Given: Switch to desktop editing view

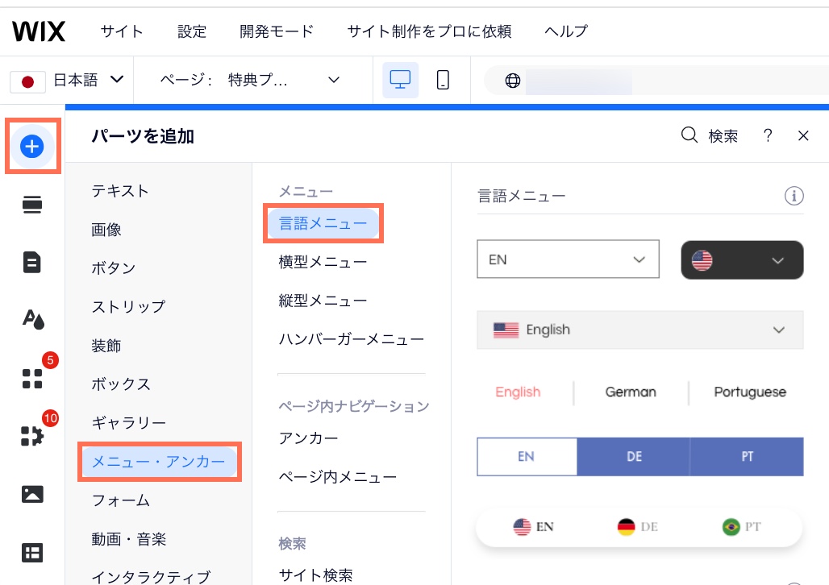Looking at the screenshot, I should 400,80.
